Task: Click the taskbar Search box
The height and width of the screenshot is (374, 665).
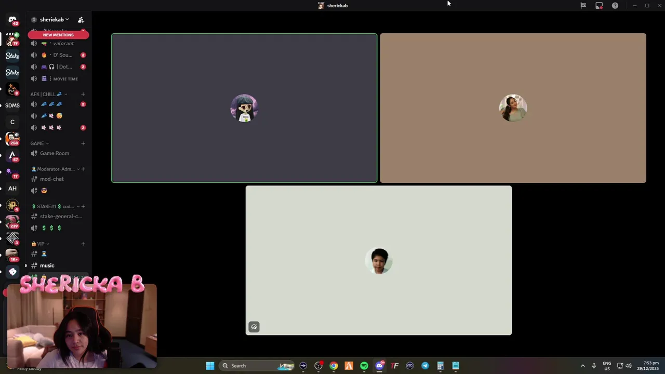Action: coord(257,366)
